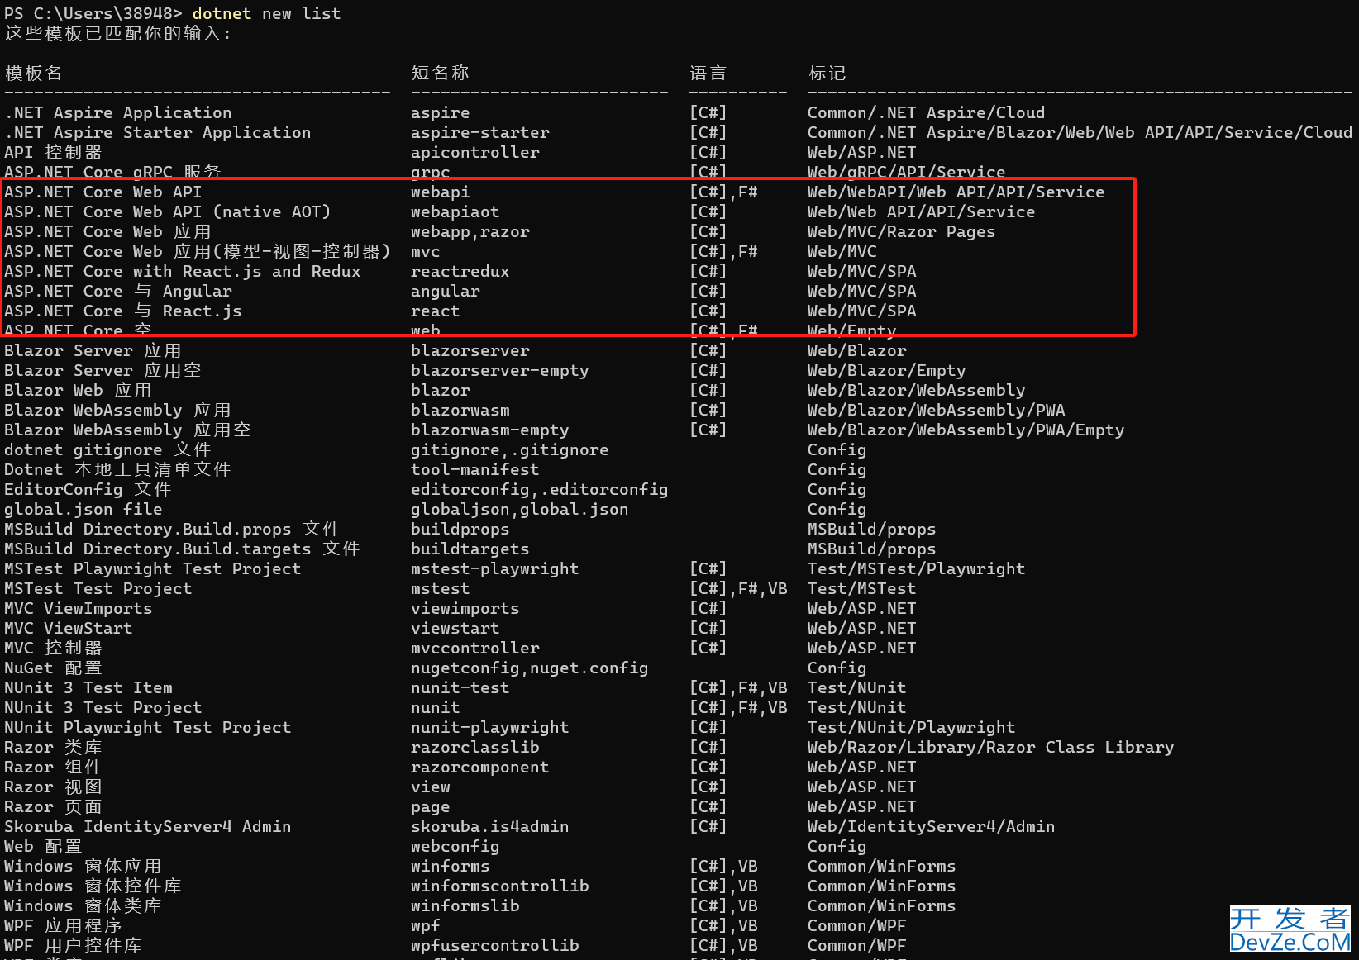
Task: Select the '语言' column header
Action: coord(708,73)
